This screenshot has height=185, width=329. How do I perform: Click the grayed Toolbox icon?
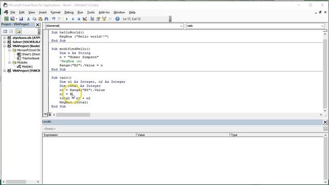110,19
